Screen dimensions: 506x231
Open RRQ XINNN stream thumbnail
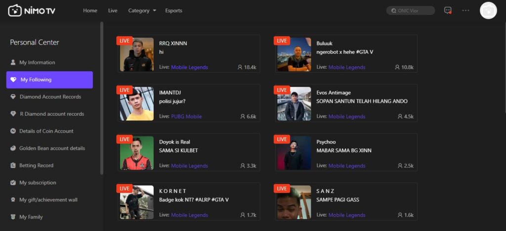pyautogui.click(x=137, y=54)
